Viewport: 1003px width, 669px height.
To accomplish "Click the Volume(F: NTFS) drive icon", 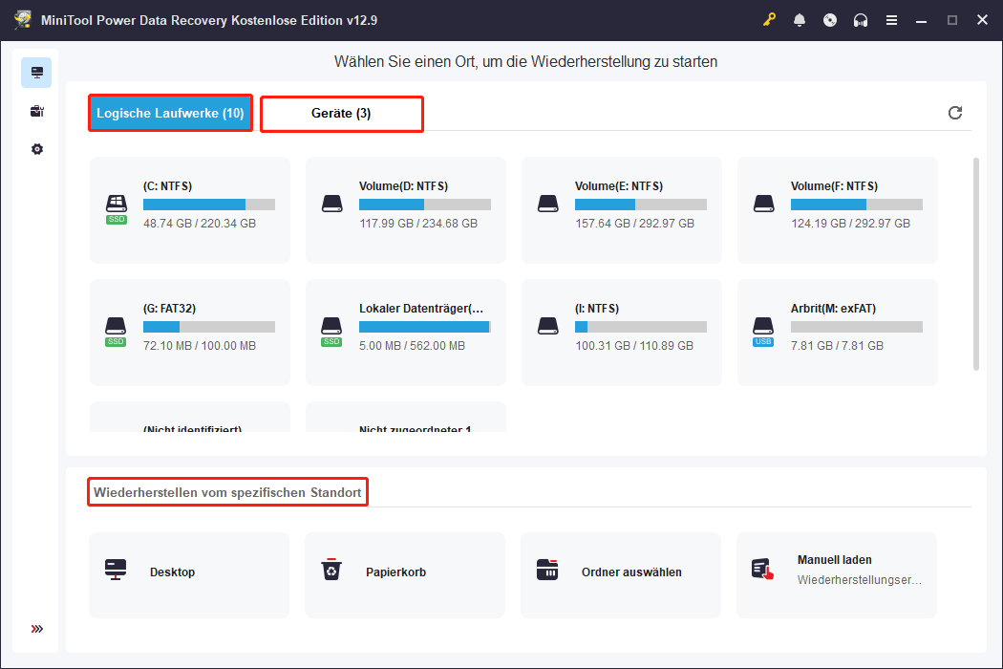I will [x=764, y=205].
